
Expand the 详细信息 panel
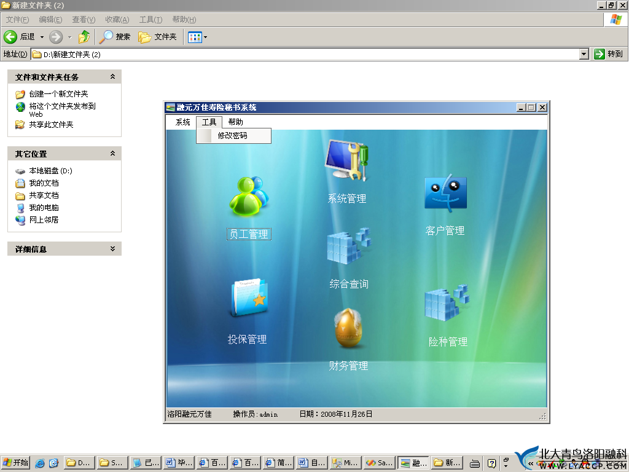pyautogui.click(x=113, y=249)
